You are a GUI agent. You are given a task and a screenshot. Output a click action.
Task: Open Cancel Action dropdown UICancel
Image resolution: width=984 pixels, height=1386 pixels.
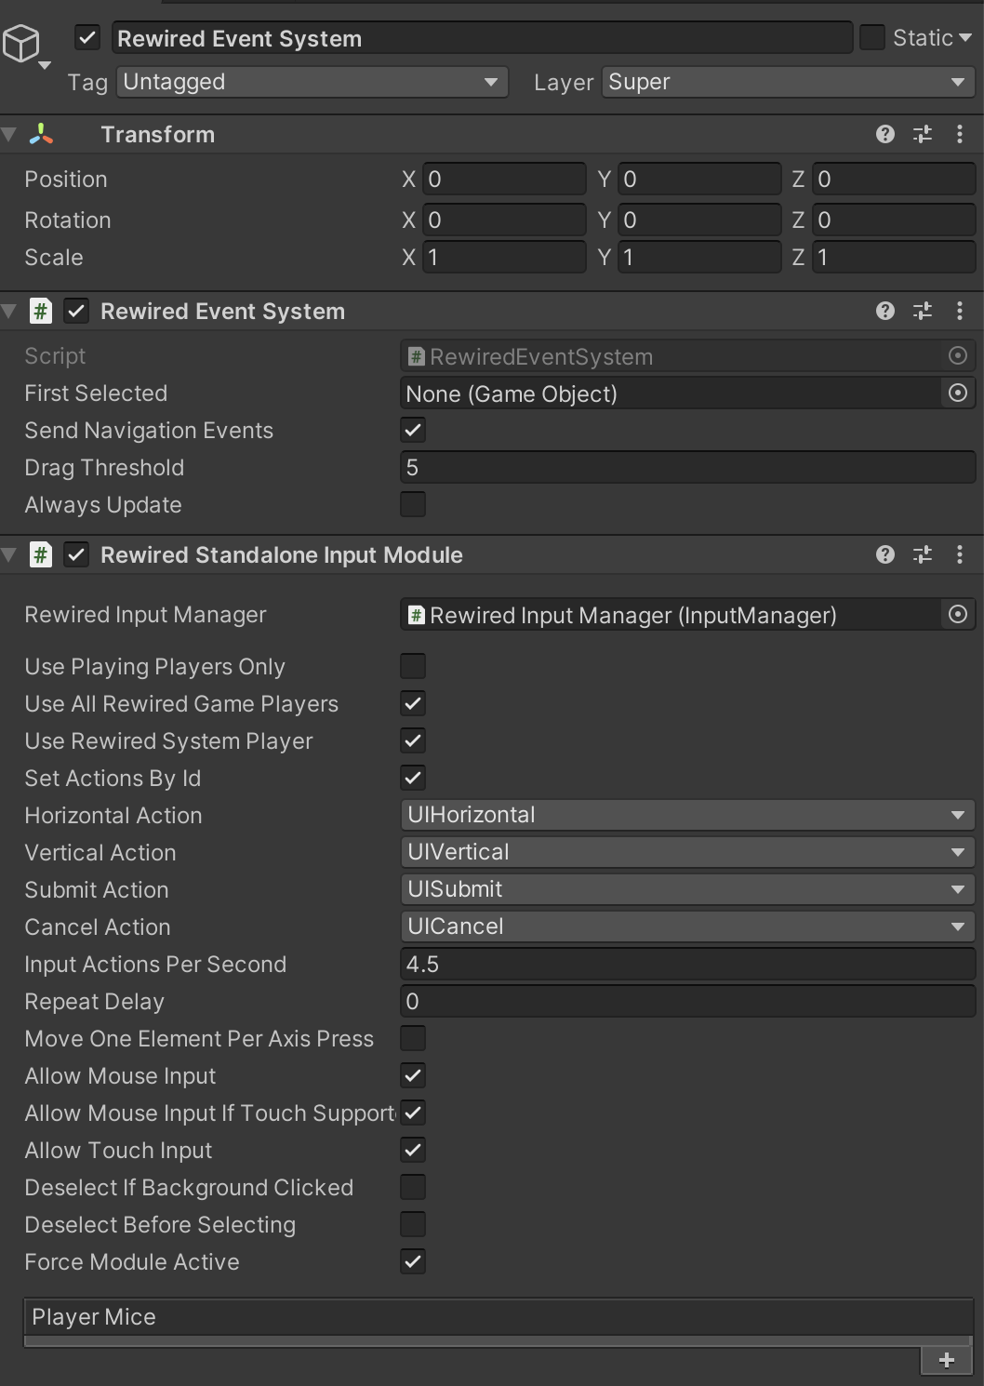point(687,926)
